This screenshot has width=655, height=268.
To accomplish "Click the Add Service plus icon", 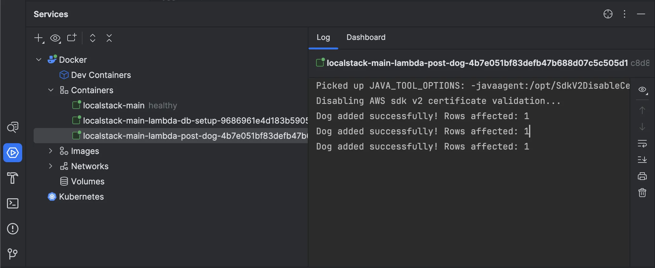I will coord(38,38).
